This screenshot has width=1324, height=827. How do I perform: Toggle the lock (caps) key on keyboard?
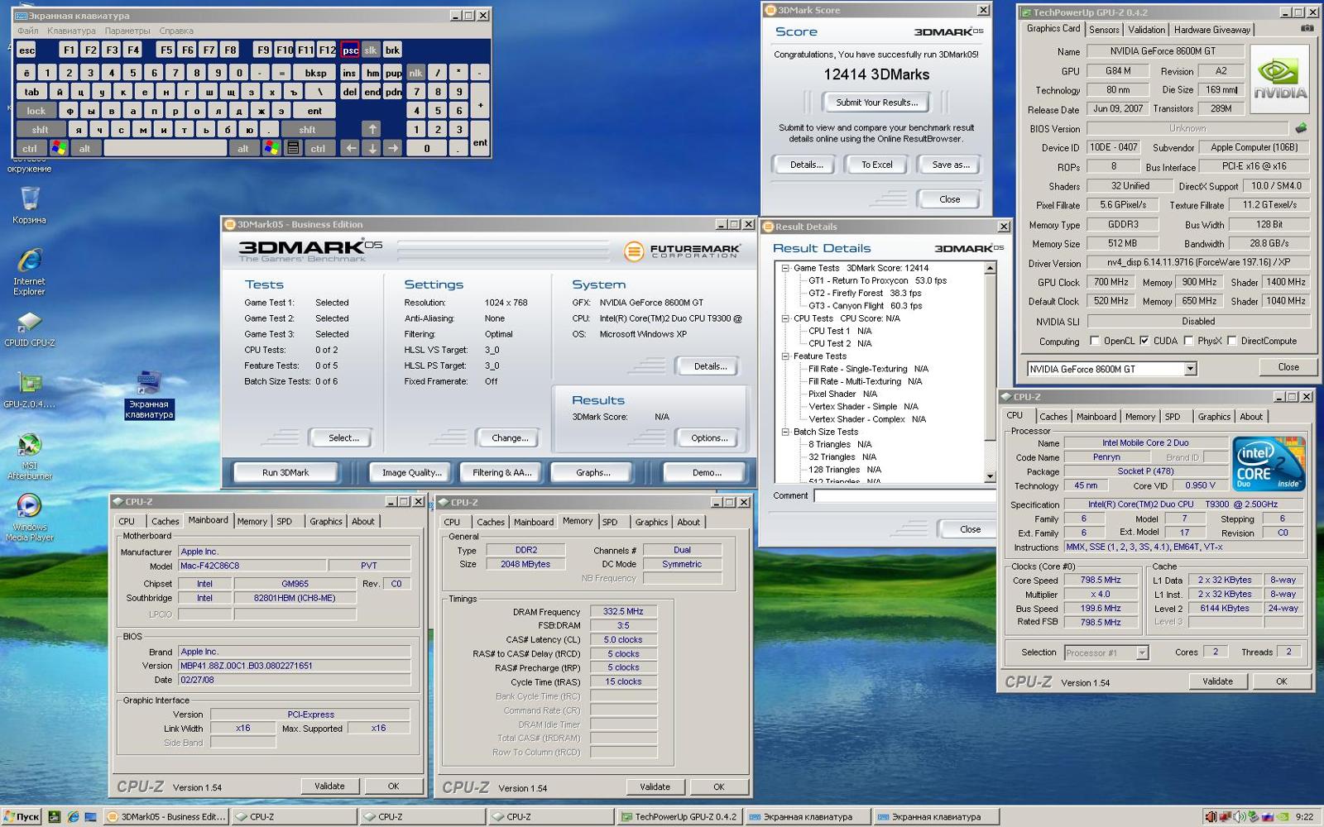[36, 111]
